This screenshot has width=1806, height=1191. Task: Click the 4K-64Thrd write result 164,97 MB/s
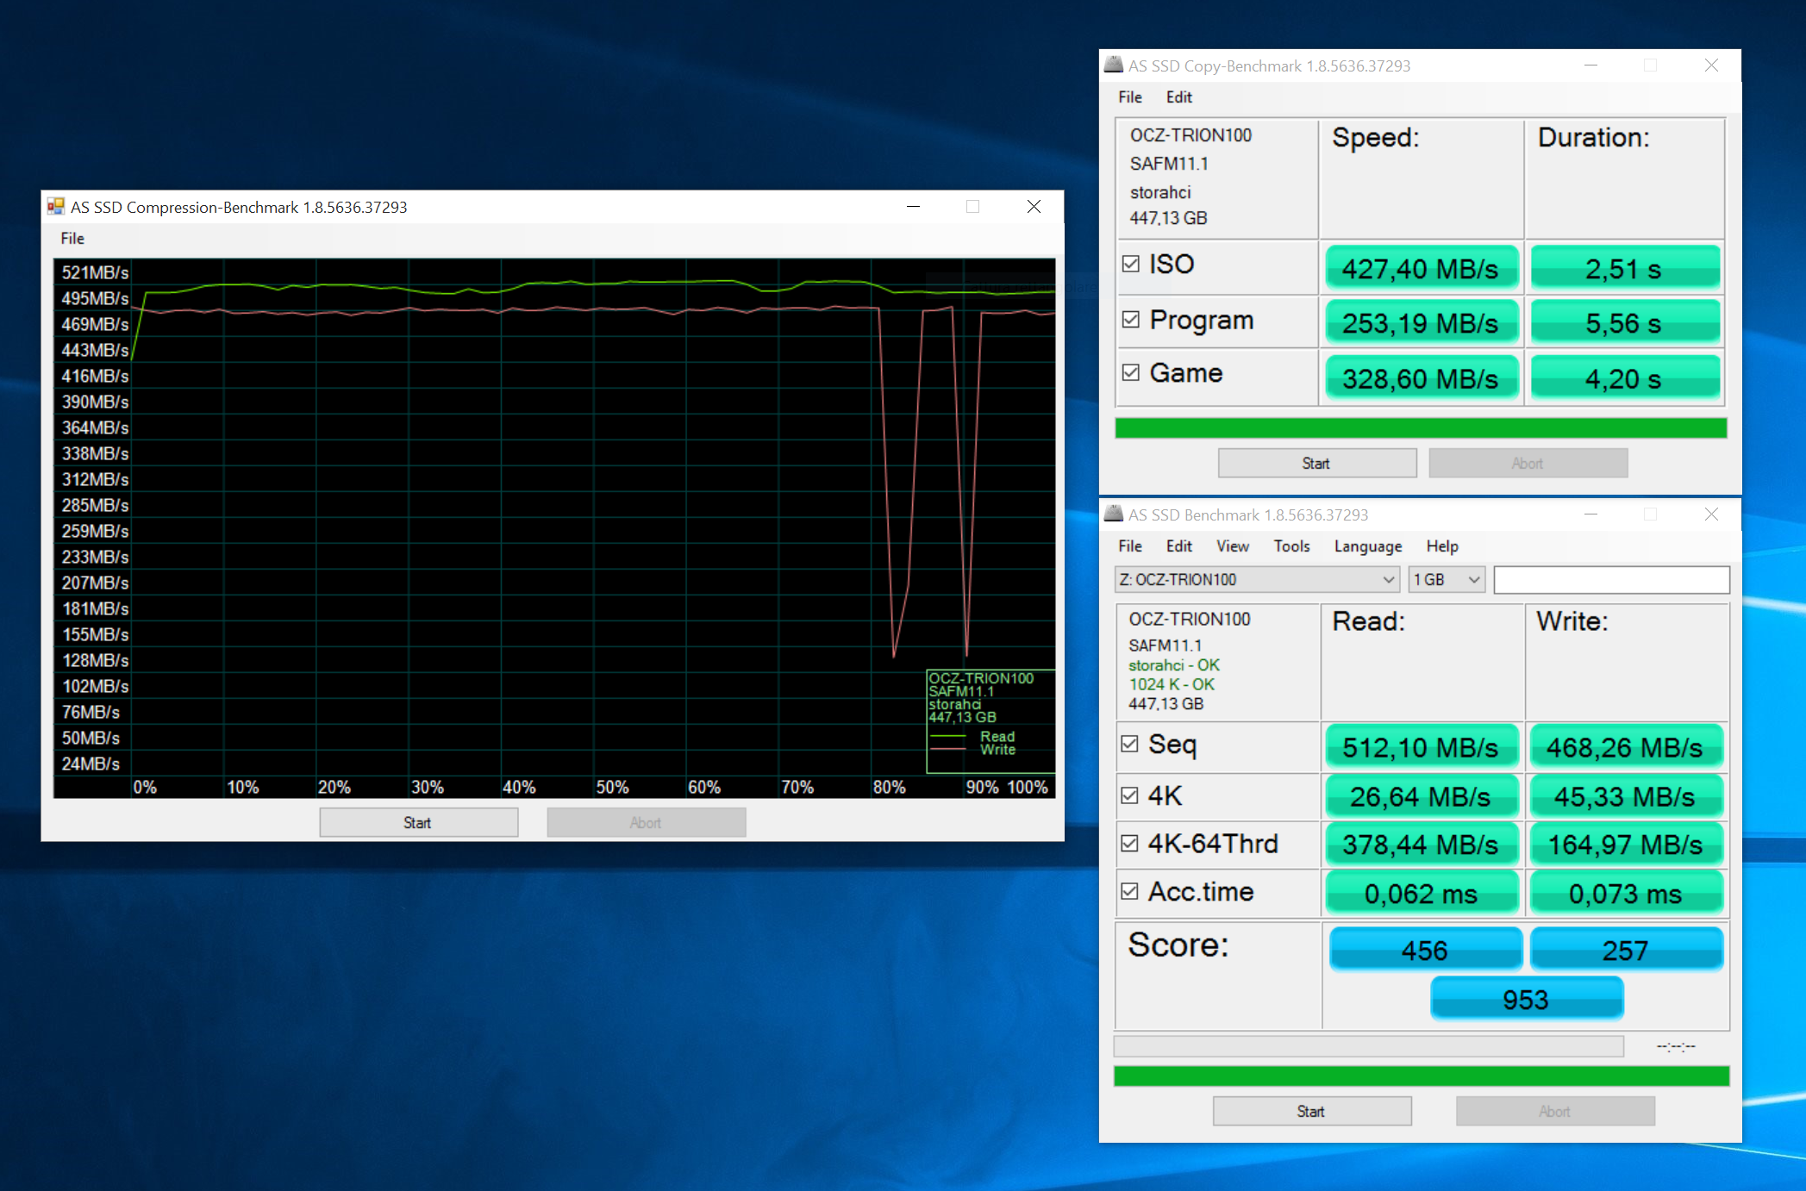pos(1625,845)
